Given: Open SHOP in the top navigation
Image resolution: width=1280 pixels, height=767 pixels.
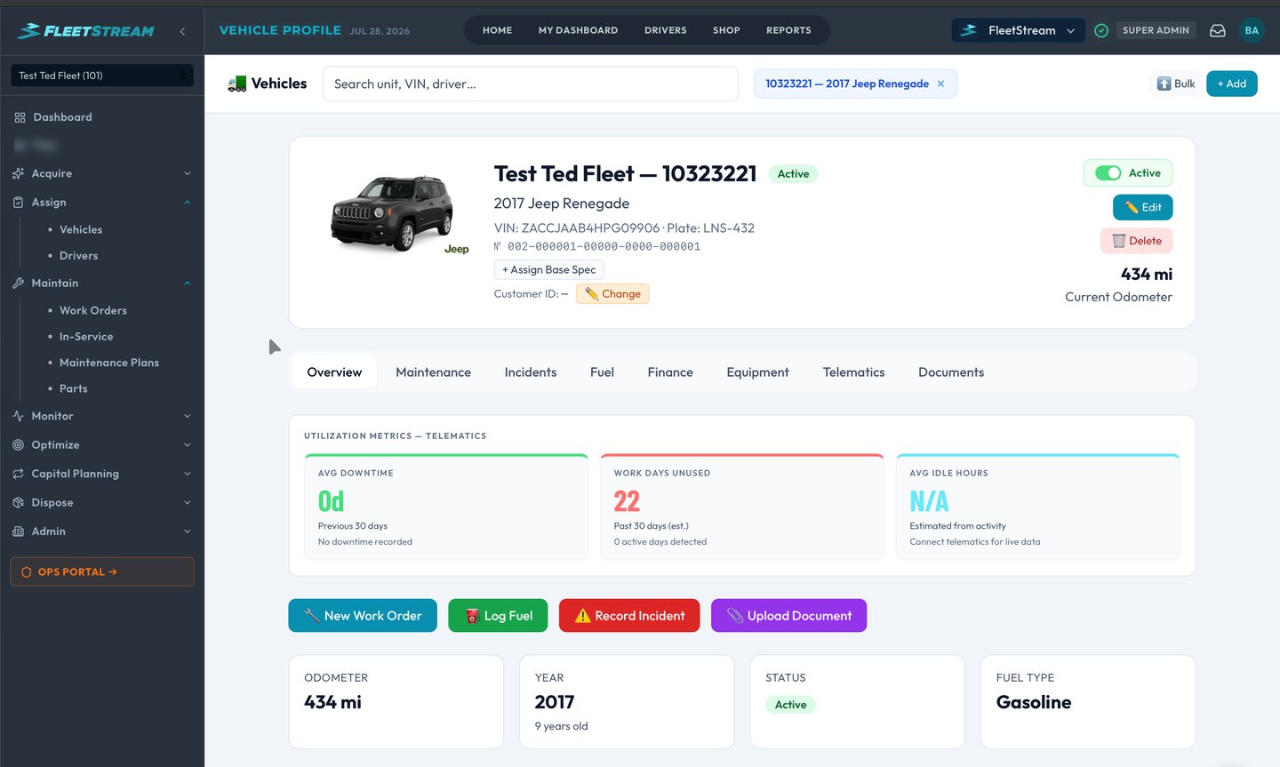Looking at the screenshot, I should coord(726,30).
